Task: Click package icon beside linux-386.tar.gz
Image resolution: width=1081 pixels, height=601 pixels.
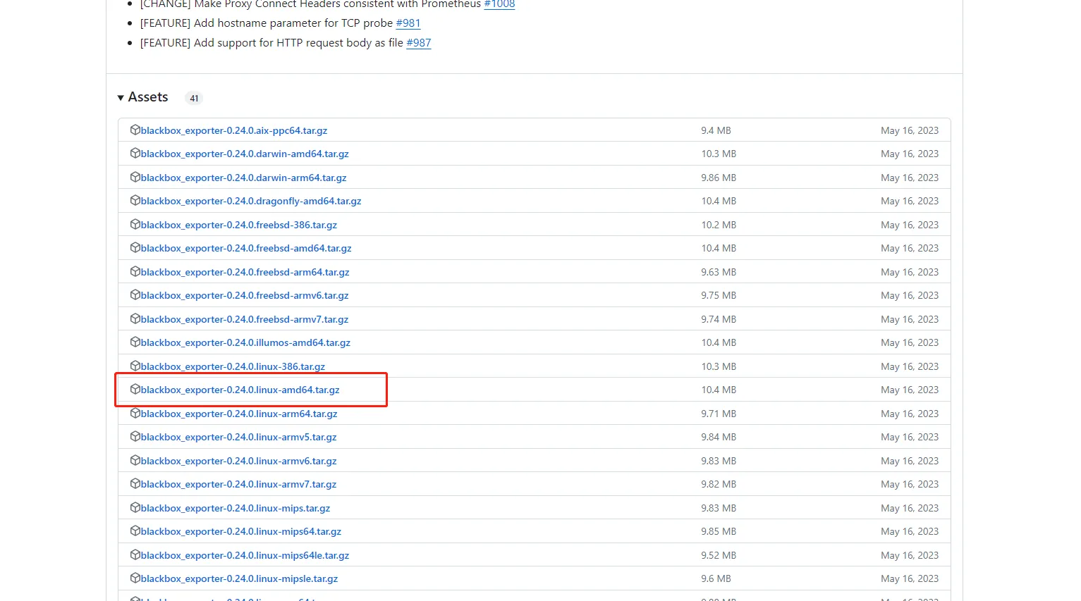Action: 135,366
